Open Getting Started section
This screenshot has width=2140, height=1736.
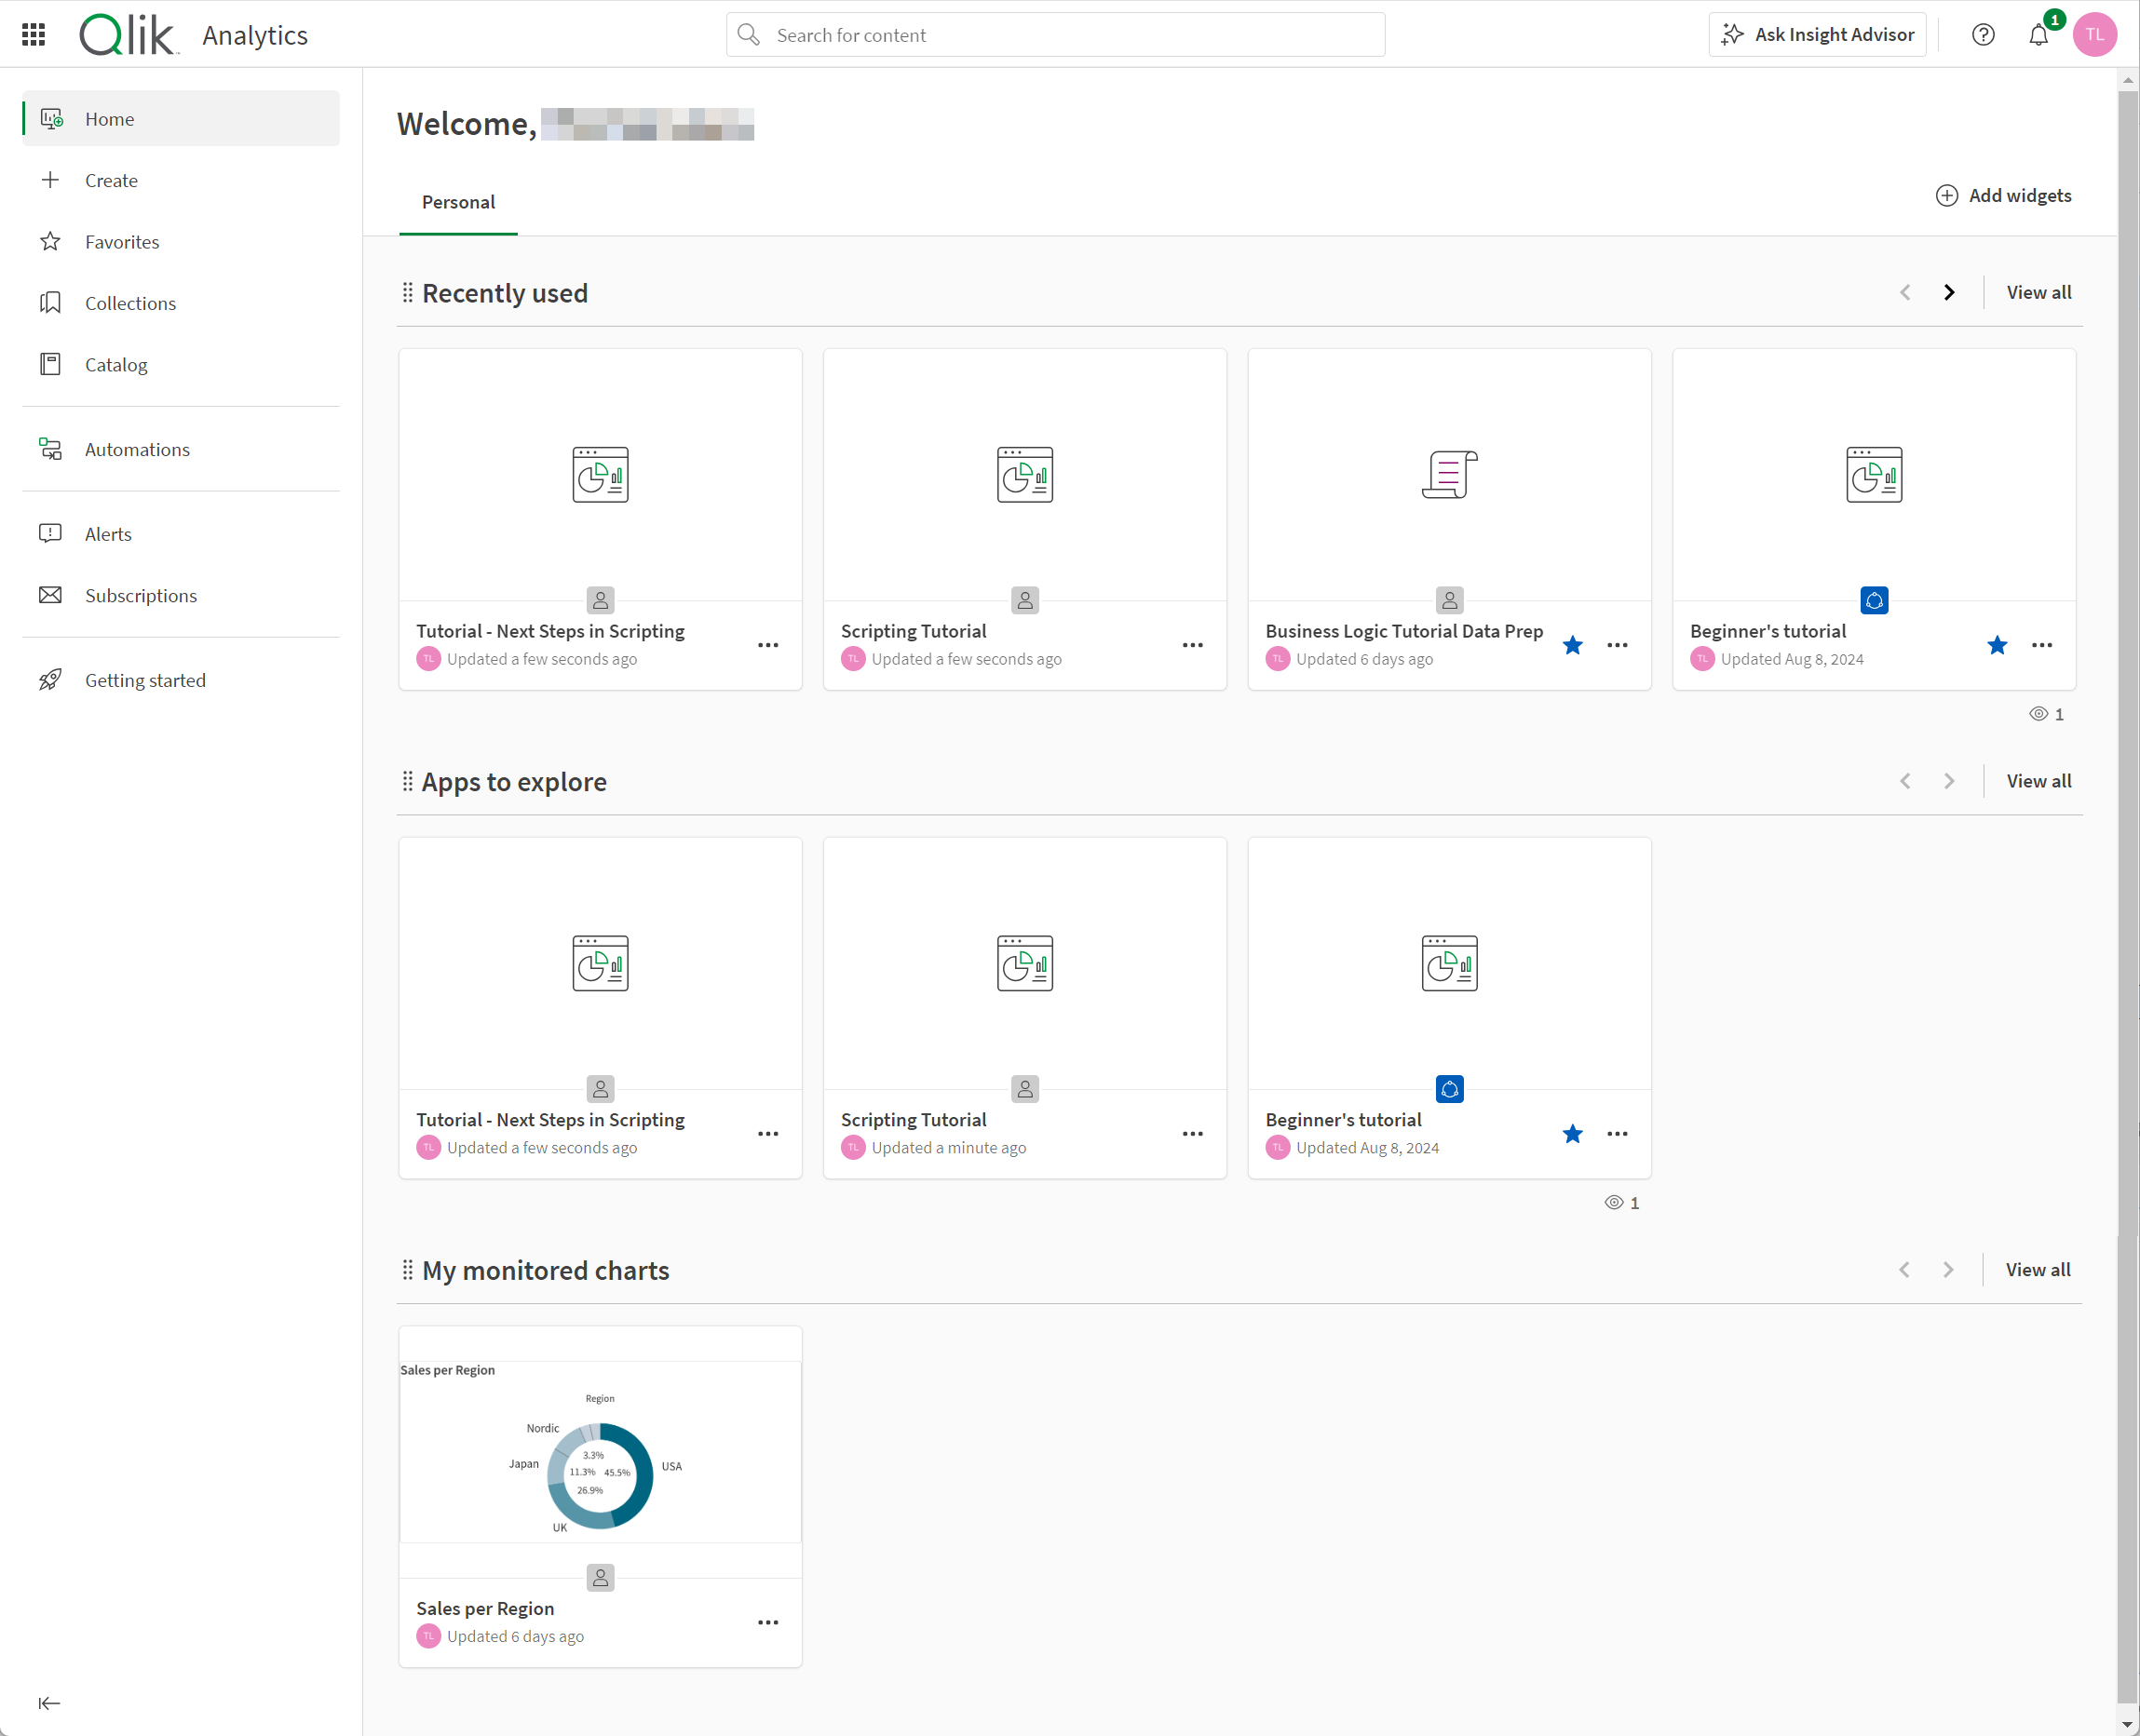point(145,680)
